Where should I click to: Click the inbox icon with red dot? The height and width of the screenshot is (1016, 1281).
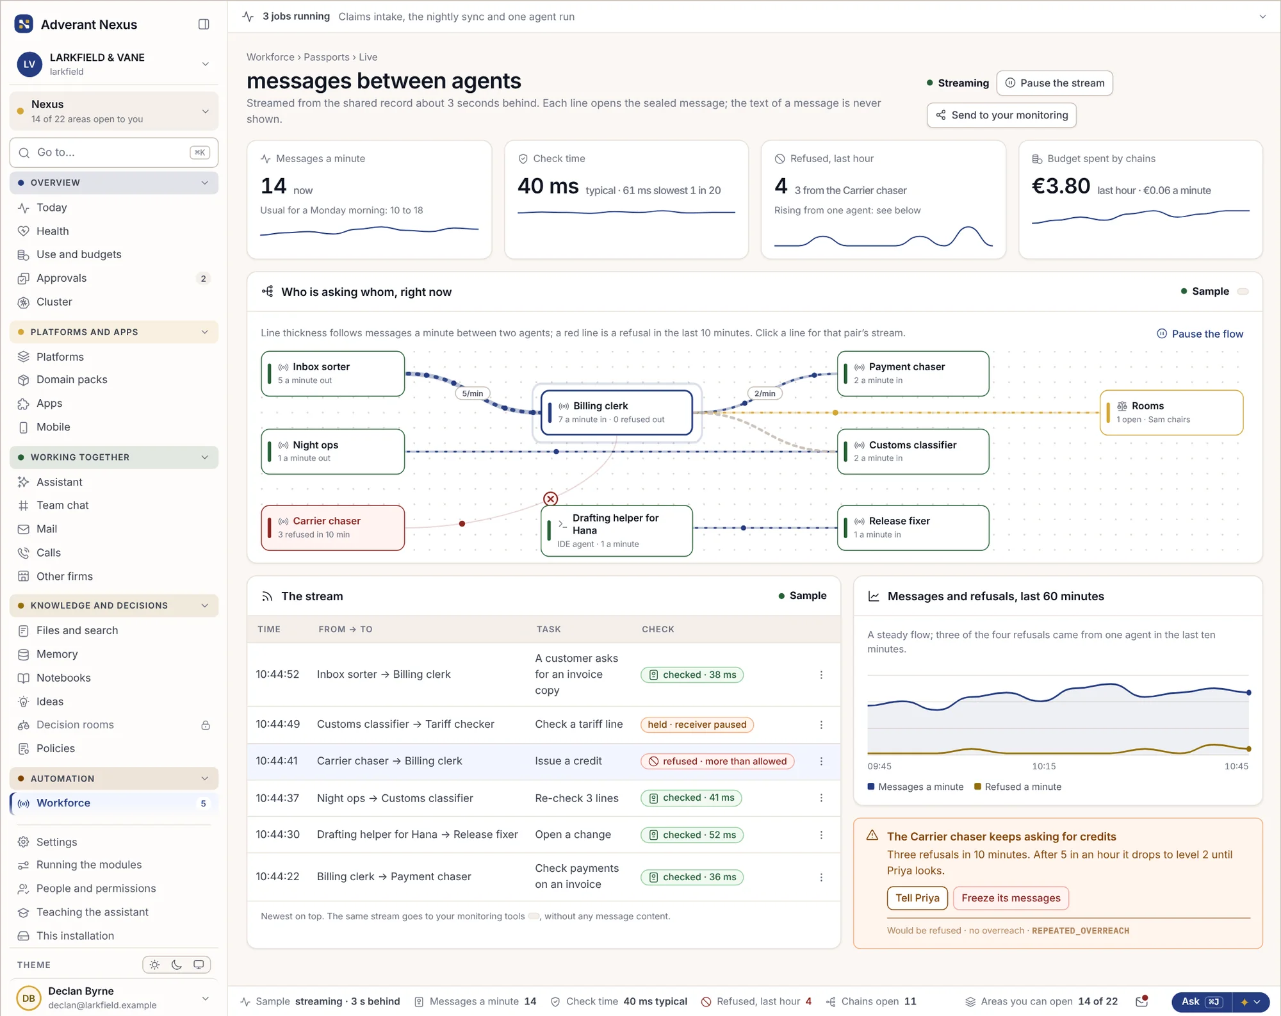tap(1141, 1001)
